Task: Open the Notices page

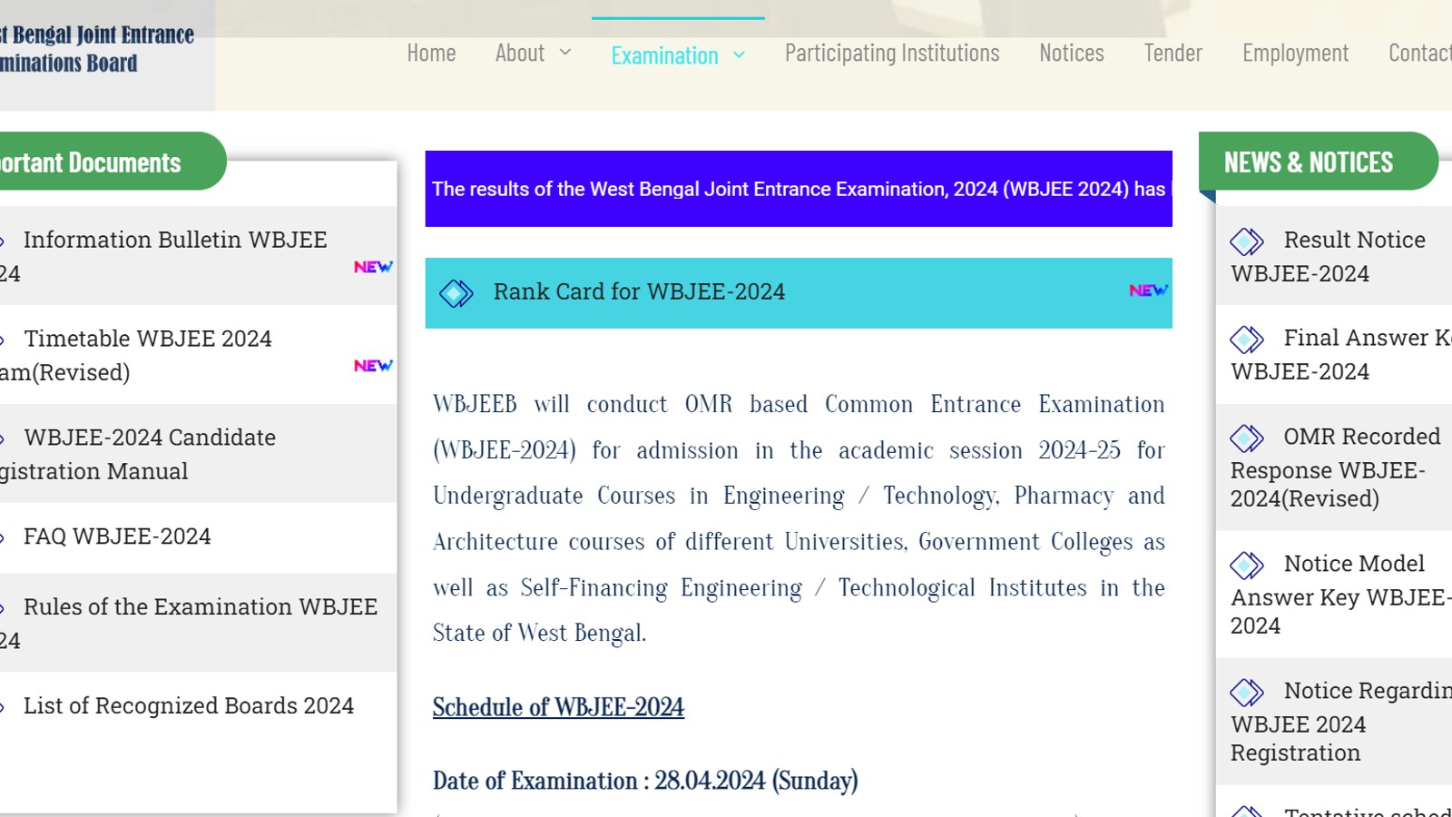Action: 1072,54
